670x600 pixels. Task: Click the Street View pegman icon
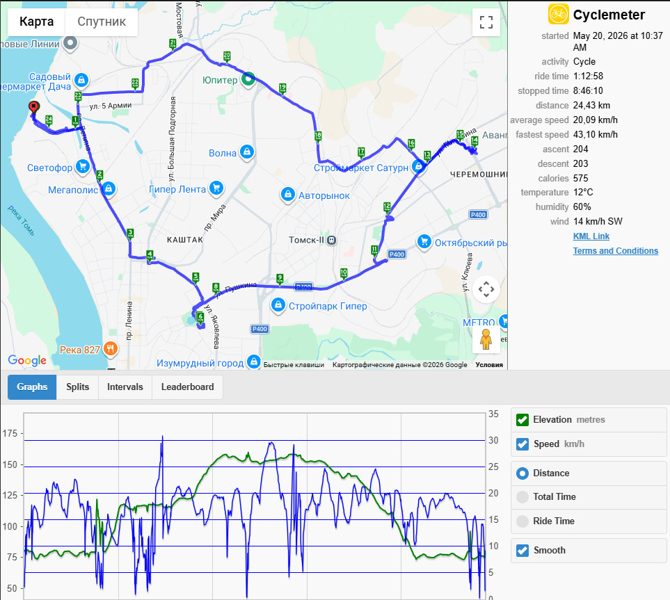[486, 339]
